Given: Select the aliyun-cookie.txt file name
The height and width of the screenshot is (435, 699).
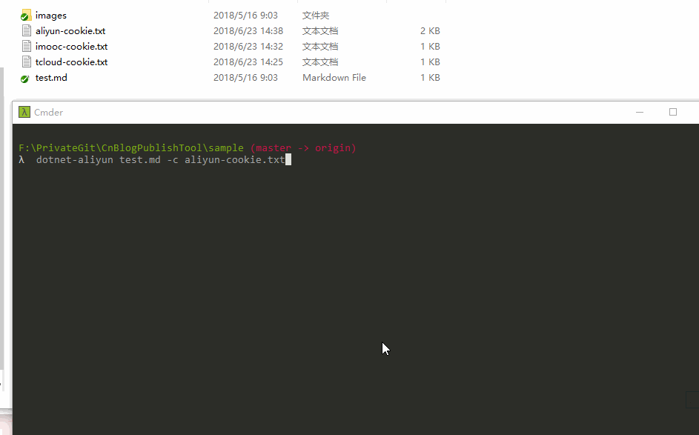Looking at the screenshot, I should (x=70, y=30).
